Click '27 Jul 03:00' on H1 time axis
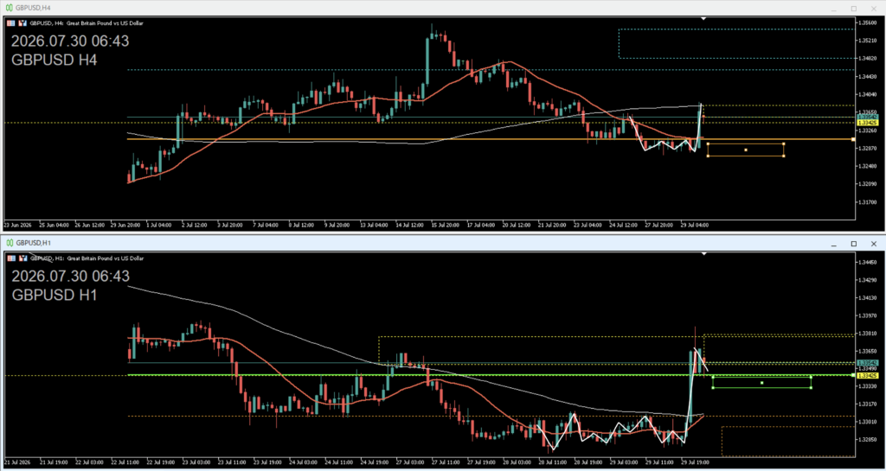This screenshot has height=471, width=886. (411, 461)
